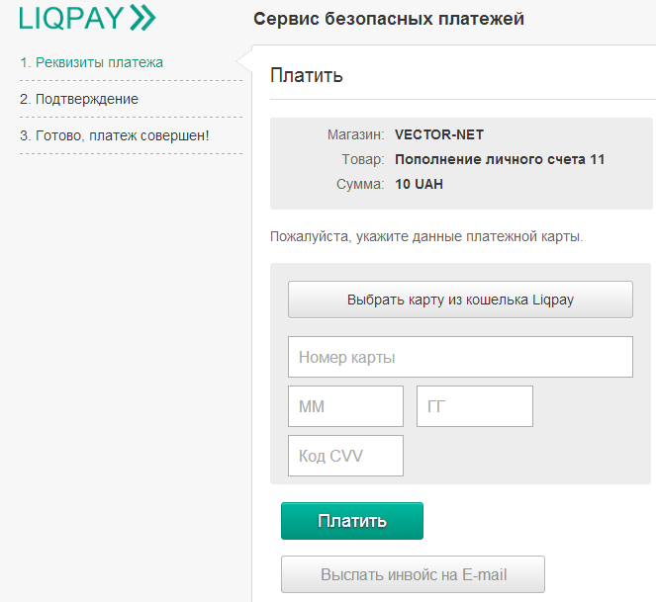The width and height of the screenshot is (656, 602).
Task: Click the Сумма label
Action: [x=359, y=184]
